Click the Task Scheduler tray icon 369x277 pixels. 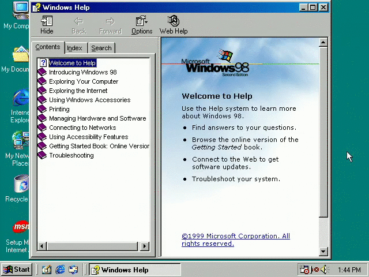304,269
